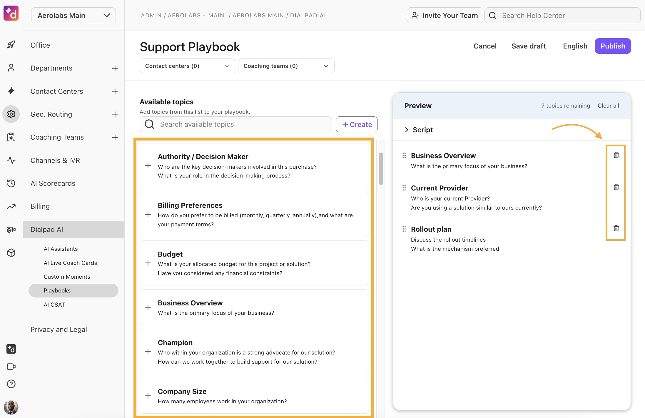Click plus next to Coaching Teams
This screenshot has height=418, width=645.
point(115,137)
